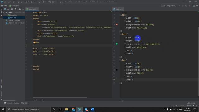Click the index.html file icon in breadcrumb bar

[x=10, y=6]
